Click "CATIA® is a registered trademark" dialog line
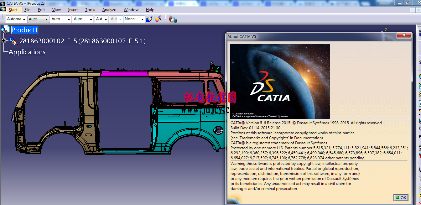The height and width of the screenshot is (205, 421). [279, 143]
